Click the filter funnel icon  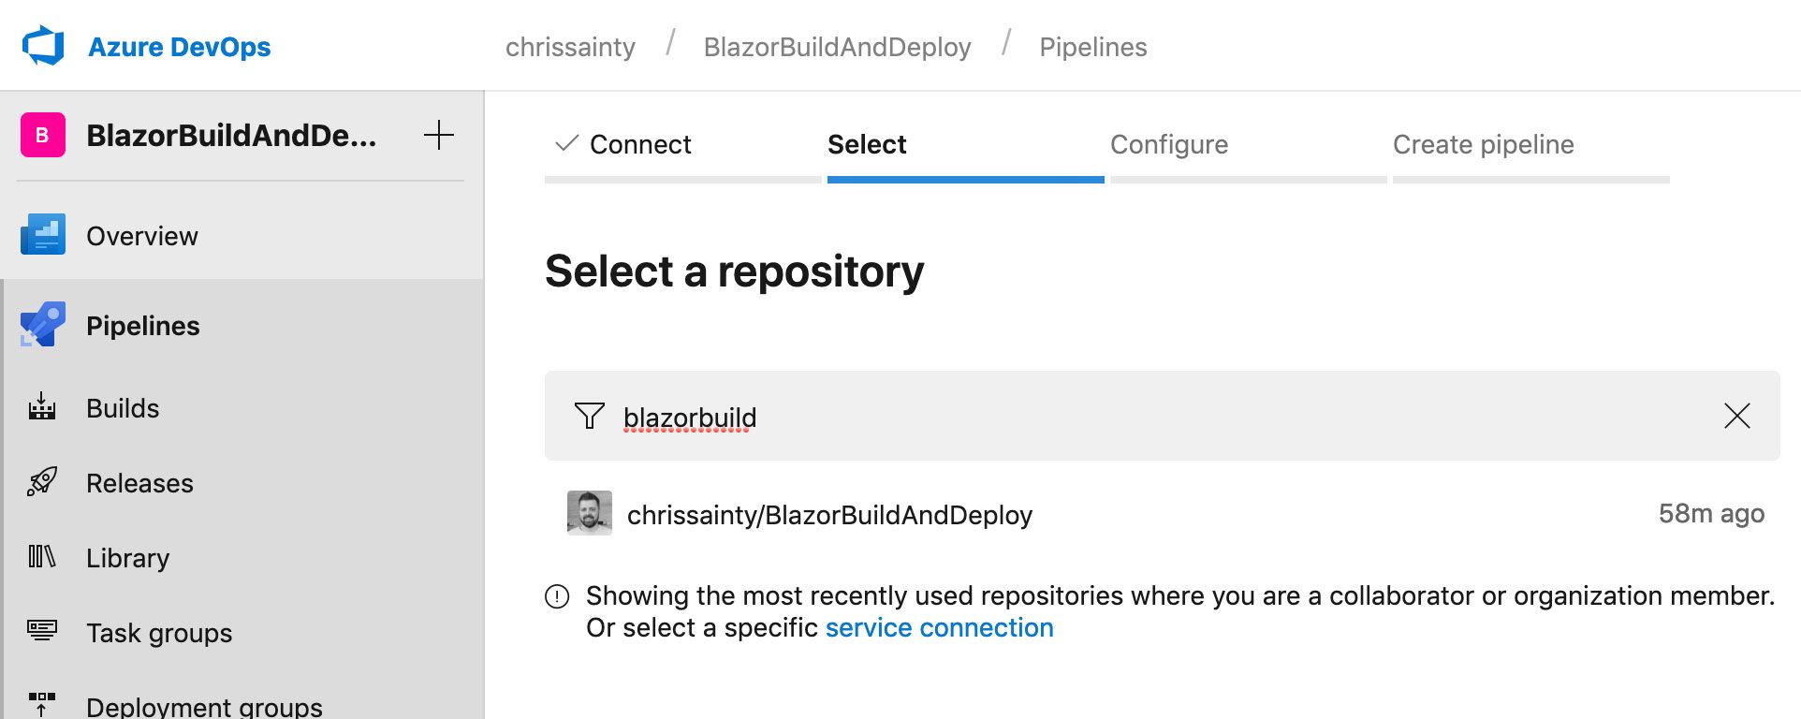tap(589, 416)
